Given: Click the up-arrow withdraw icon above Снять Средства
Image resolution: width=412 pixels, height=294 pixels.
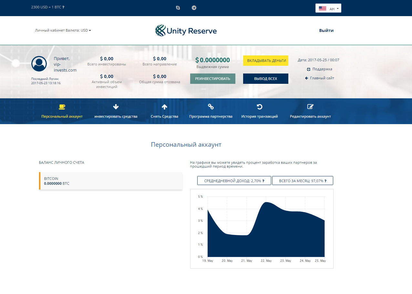Looking at the screenshot, I should click(164, 106).
